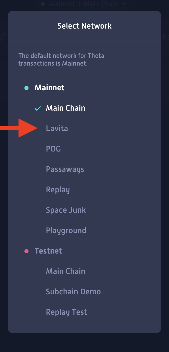Choose the Passaways network
This screenshot has width=169, height=352.
tap(65, 169)
